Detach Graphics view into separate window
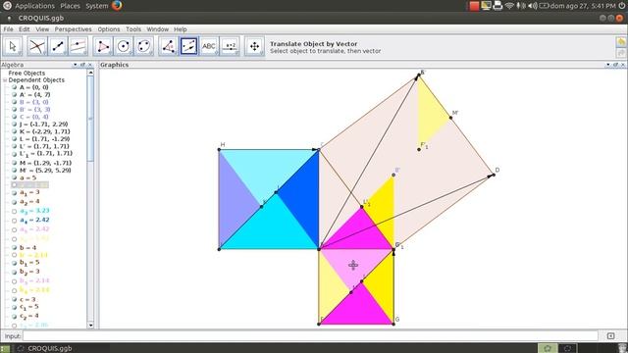The height and width of the screenshot is (353, 628). (615, 65)
